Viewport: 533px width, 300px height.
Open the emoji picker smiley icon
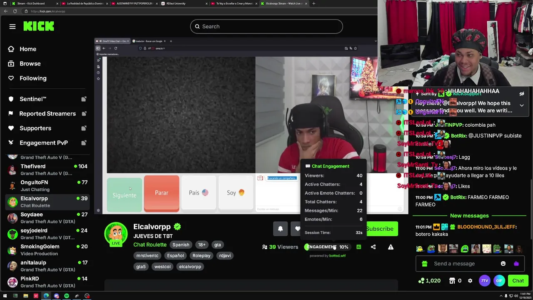click(503, 264)
